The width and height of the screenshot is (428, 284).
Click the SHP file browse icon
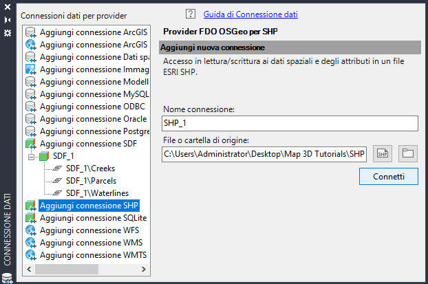tap(383, 153)
